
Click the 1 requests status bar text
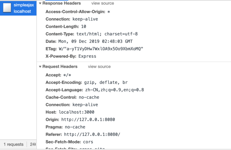pos(13,144)
